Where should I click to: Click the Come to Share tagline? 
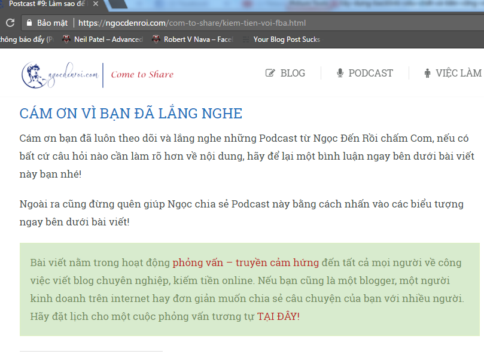point(142,75)
